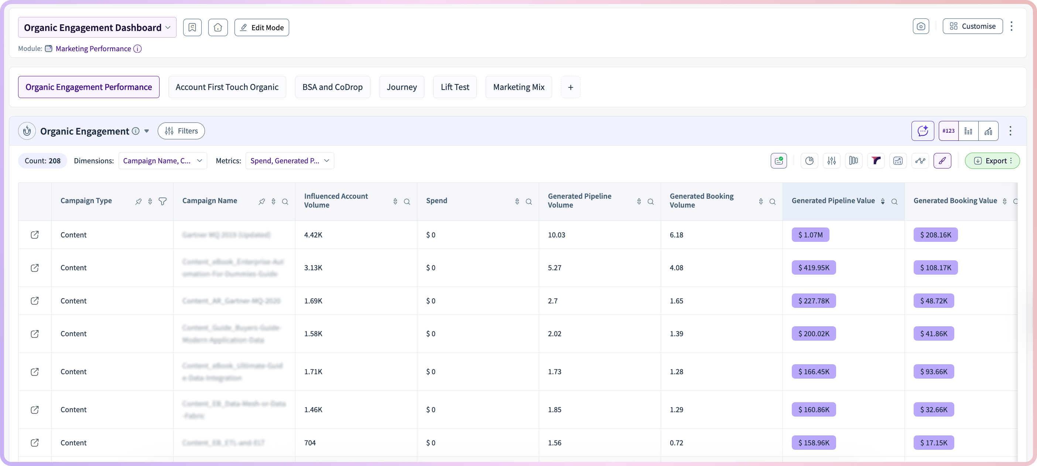This screenshot has height=466, width=1037.
Task: Pin the Campaign Type column
Action: tap(138, 201)
